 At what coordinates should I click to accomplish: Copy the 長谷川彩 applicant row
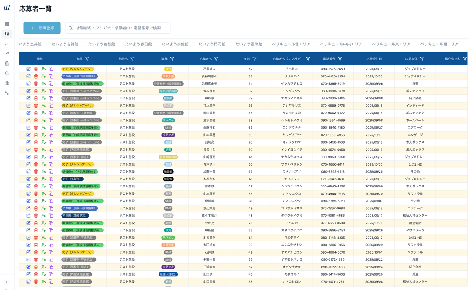(x=51, y=150)
